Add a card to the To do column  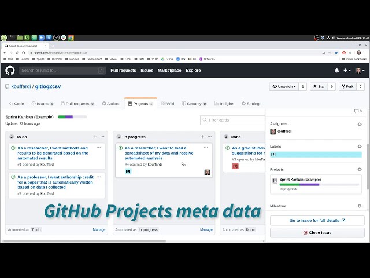tap(95, 137)
